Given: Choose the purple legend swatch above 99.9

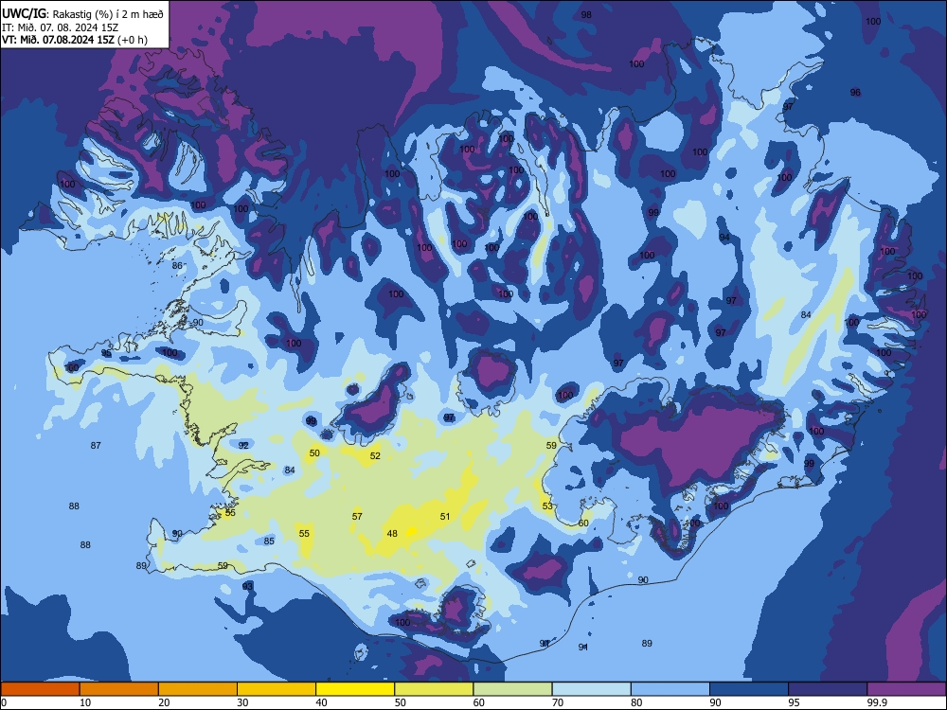Looking at the screenshot, I should 906,689.
